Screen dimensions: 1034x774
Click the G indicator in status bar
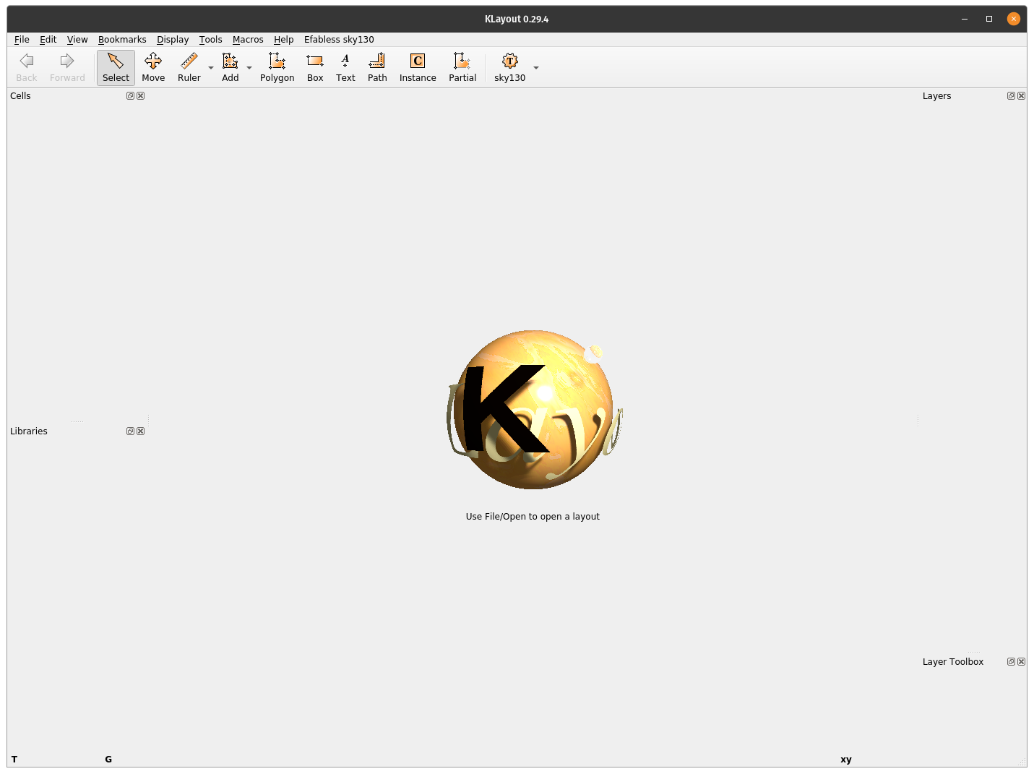[x=108, y=759]
